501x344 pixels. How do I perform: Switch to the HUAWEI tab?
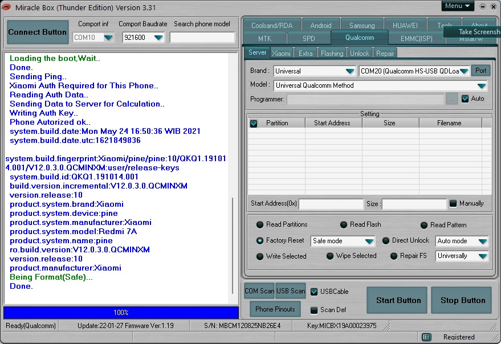click(x=405, y=25)
